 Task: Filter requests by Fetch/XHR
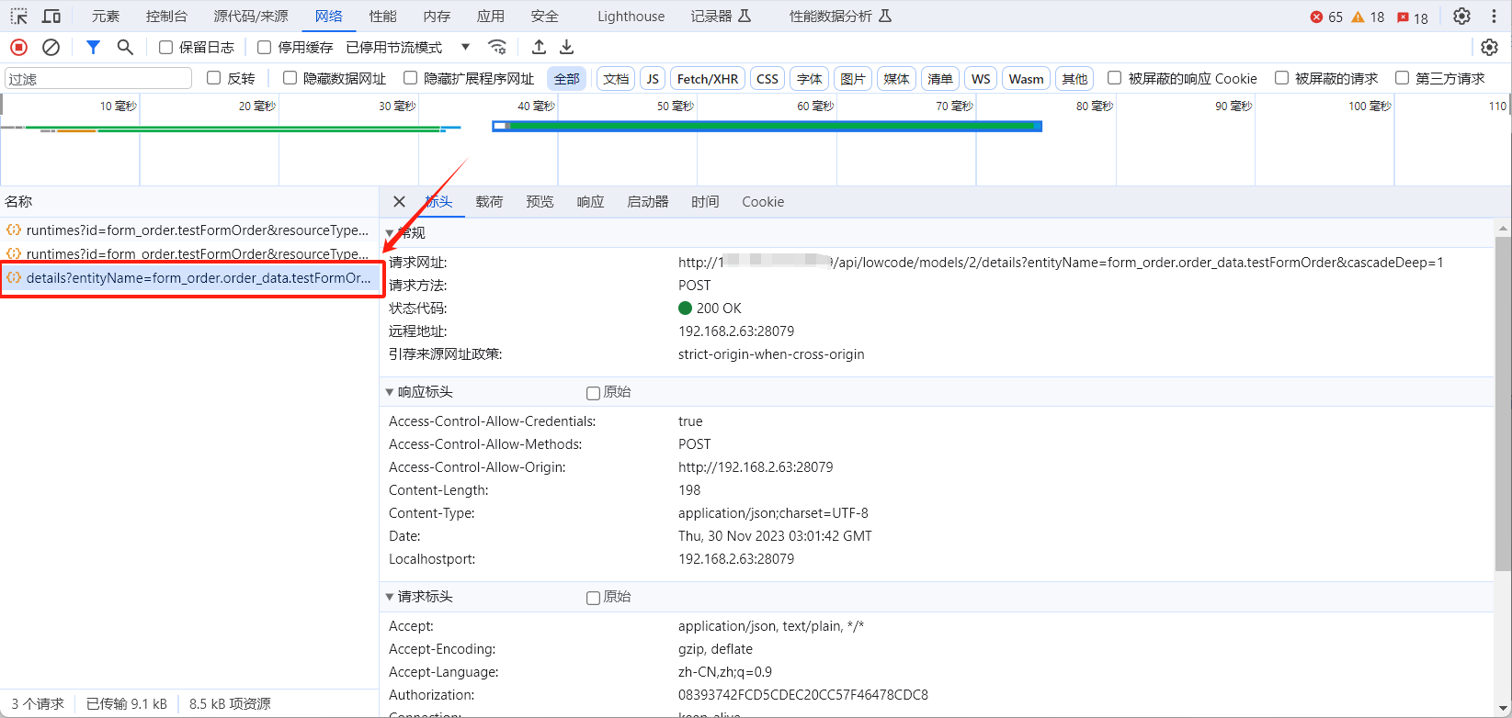tap(707, 79)
